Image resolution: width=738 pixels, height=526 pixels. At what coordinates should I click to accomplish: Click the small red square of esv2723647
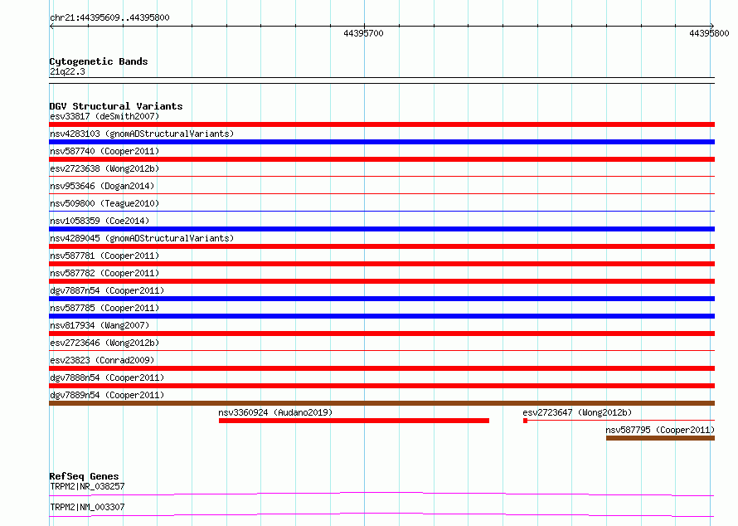coord(525,421)
